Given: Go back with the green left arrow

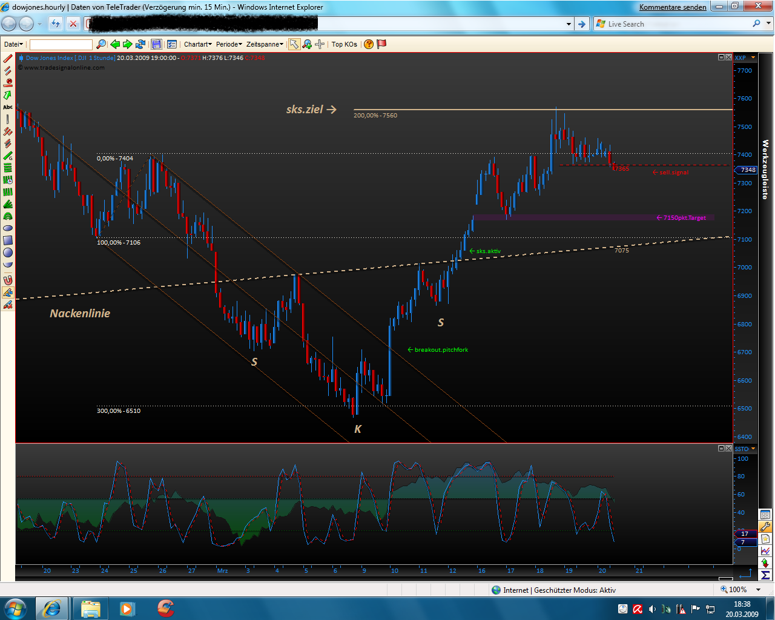Looking at the screenshot, I should [x=115, y=44].
